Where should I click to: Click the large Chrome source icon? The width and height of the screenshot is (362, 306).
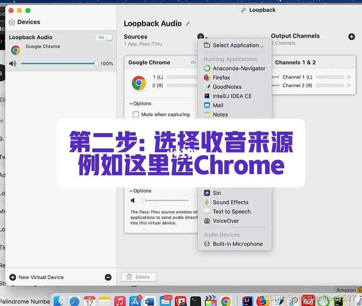pos(138,83)
